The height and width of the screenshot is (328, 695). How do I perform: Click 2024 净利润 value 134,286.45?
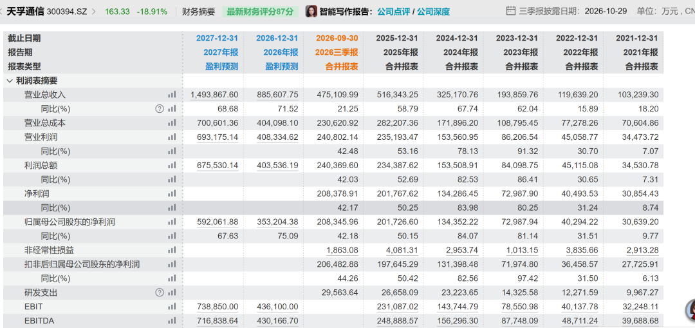click(458, 194)
